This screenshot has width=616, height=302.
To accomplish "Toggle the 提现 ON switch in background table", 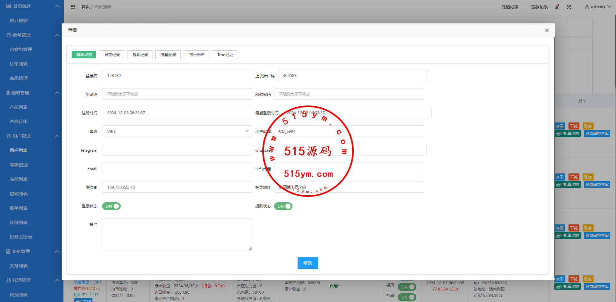I will click(x=407, y=287).
